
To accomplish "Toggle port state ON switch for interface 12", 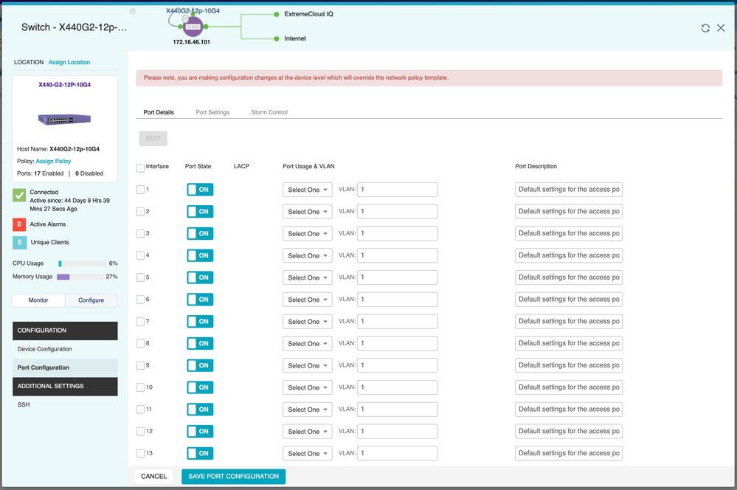I will (200, 431).
